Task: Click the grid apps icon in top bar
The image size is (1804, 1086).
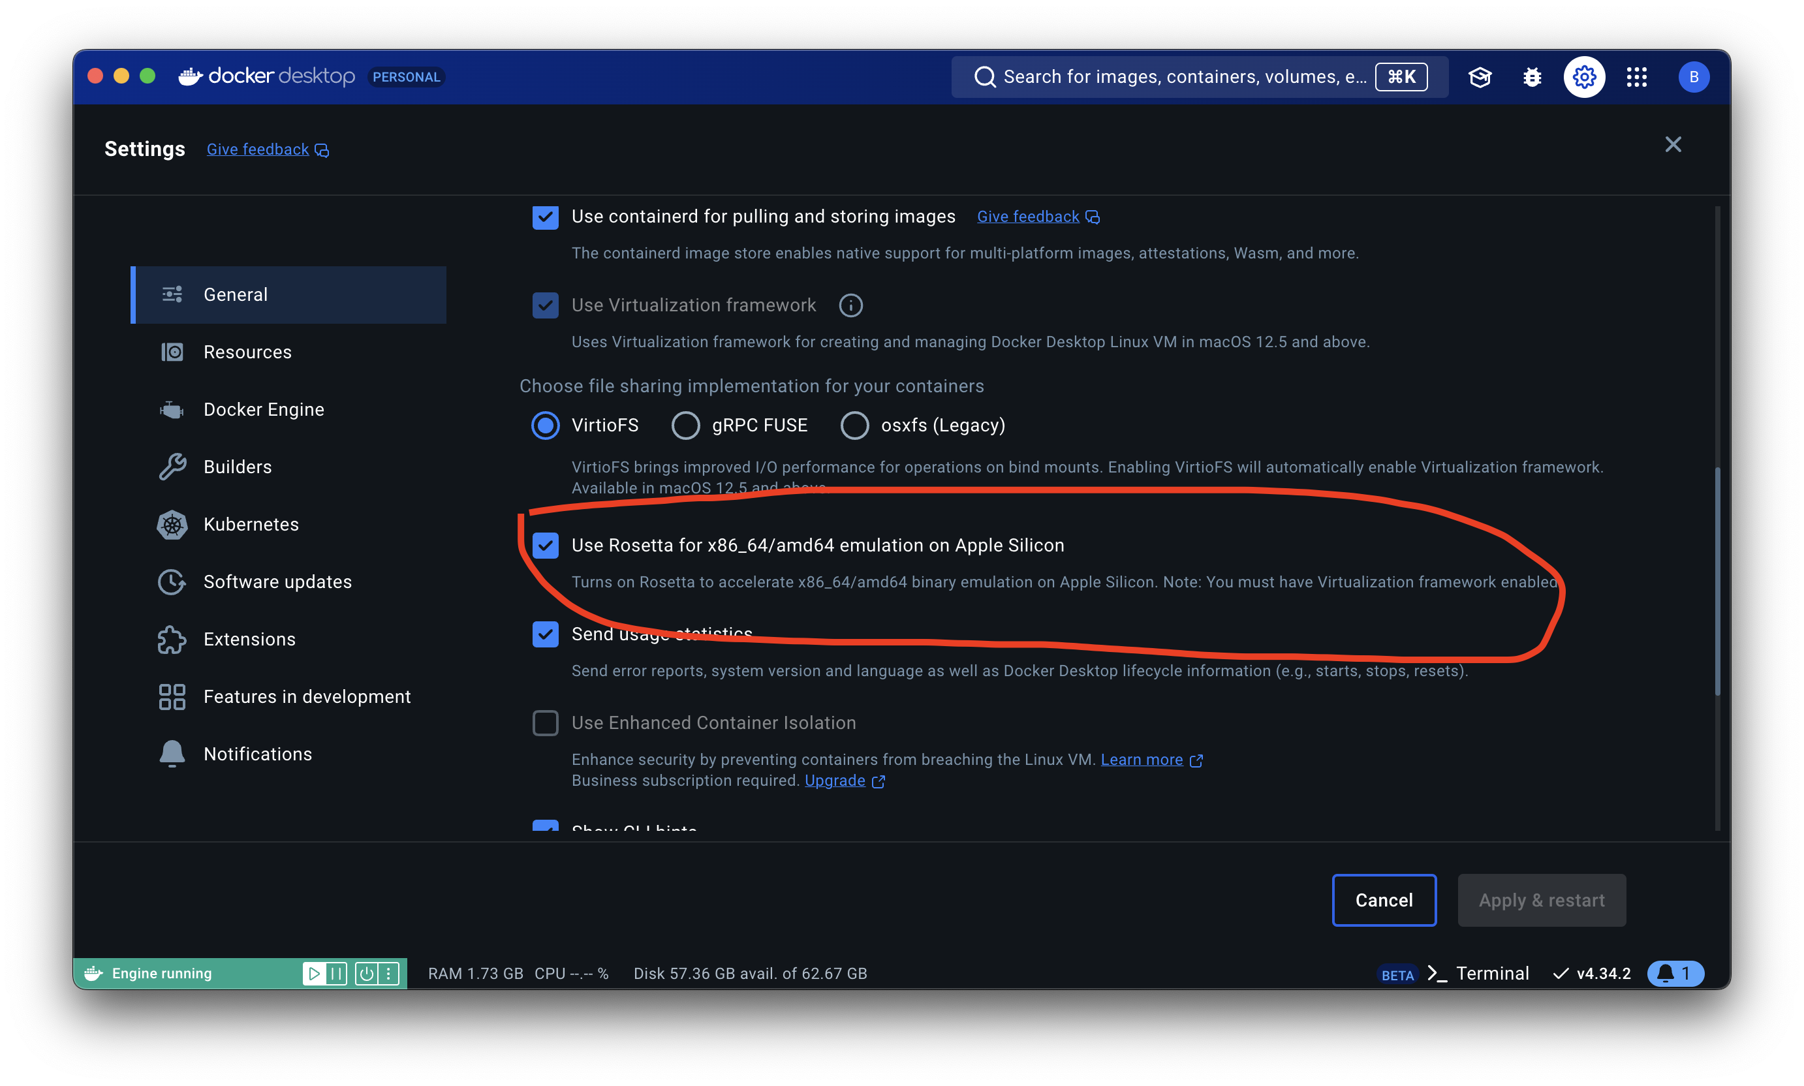Action: 1636,77
